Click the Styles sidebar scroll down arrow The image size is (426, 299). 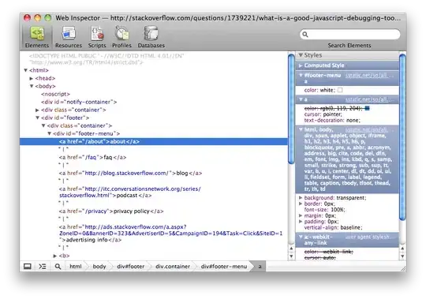[402, 256]
